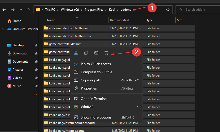This screenshot has width=220, height=132.
Task: Click the Pictures icon in sidebar
Action: [9, 70]
